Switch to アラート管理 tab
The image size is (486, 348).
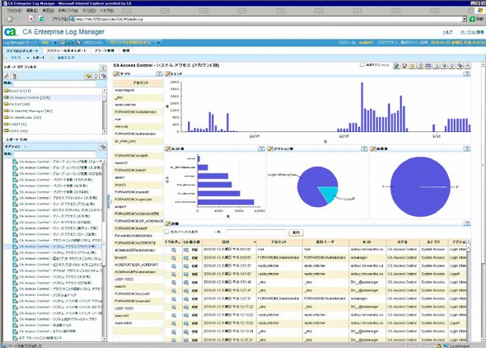tap(105, 50)
